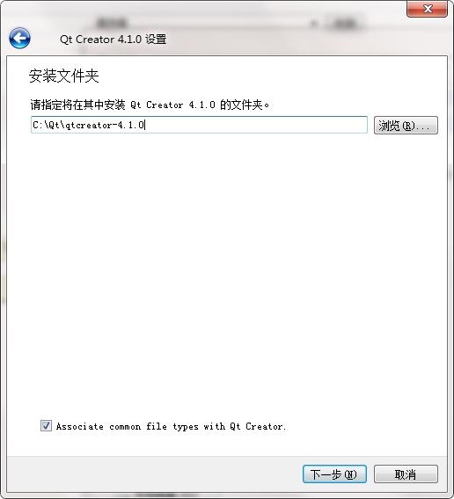454x499 pixels.
Task: Go back using the blue arrow icon
Action: tap(19, 38)
